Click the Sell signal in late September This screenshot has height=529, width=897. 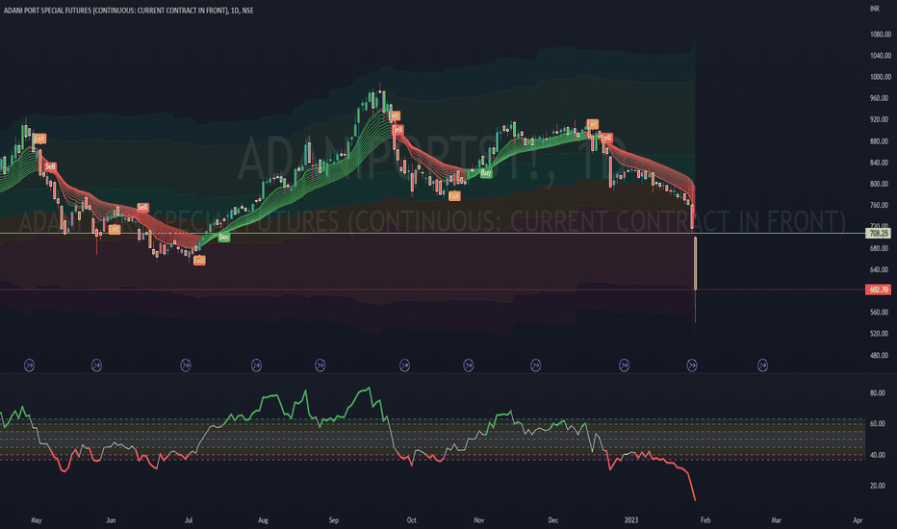click(x=398, y=131)
